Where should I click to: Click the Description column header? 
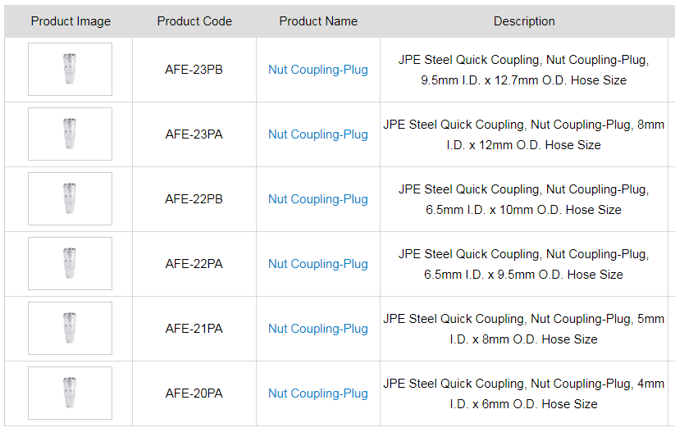pos(524,21)
